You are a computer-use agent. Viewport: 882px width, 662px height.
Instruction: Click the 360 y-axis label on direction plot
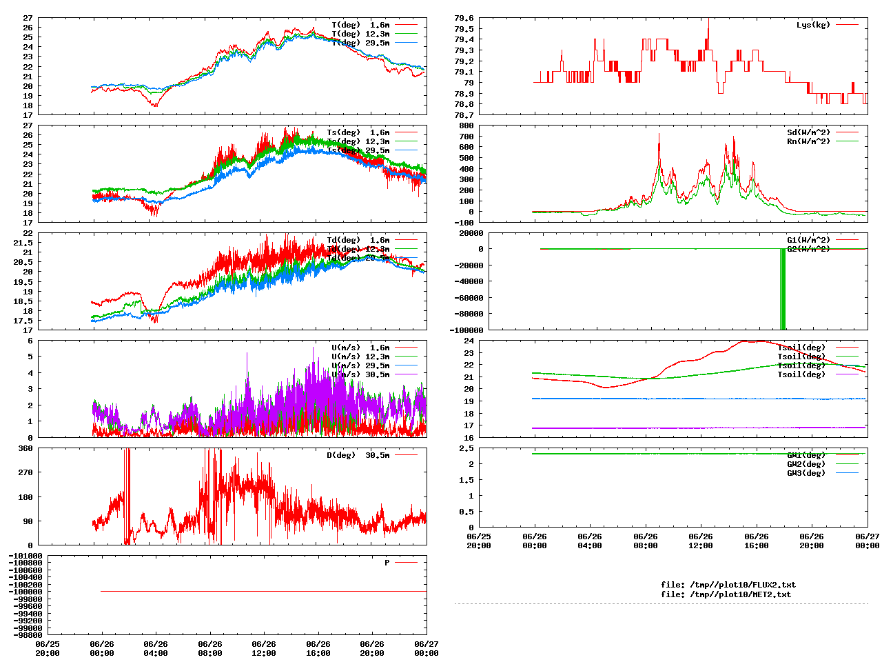pyautogui.click(x=25, y=448)
